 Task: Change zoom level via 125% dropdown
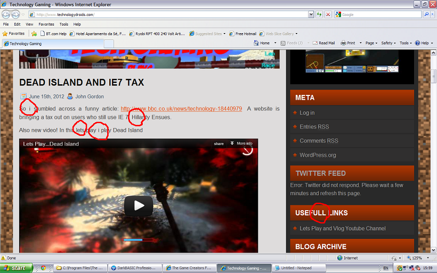427,258
